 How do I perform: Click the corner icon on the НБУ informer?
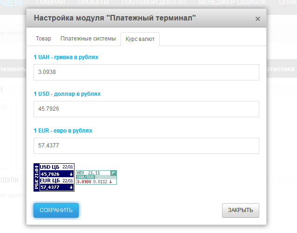pos(114,173)
